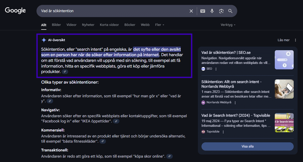
Task: Open AI overview three-dot options menu
Action: (x=295, y=40)
